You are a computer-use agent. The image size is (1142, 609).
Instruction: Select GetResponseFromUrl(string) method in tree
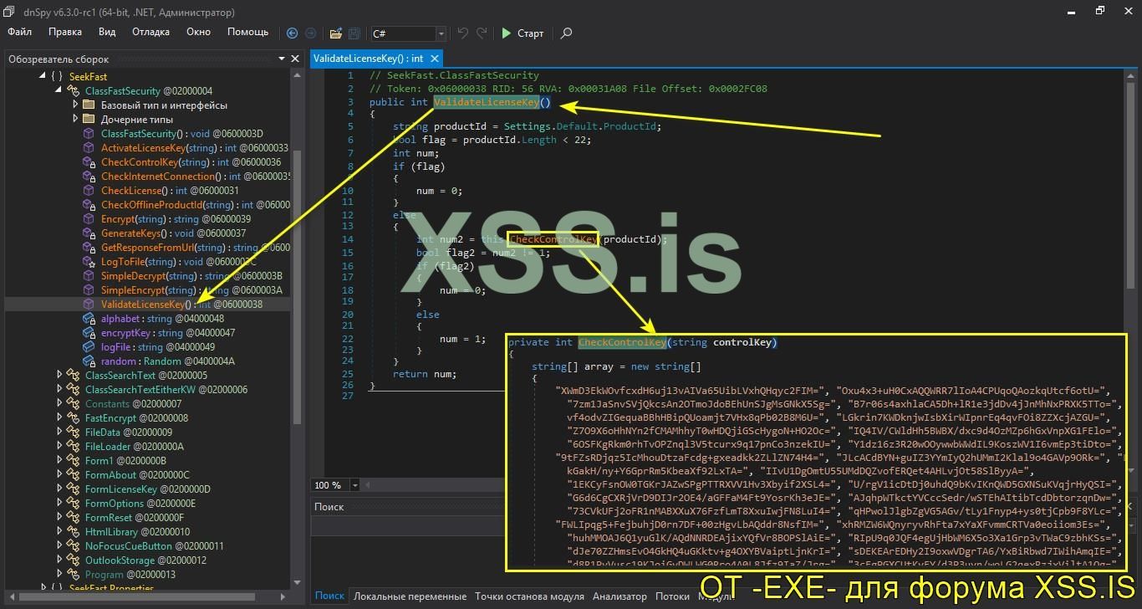click(196, 248)
